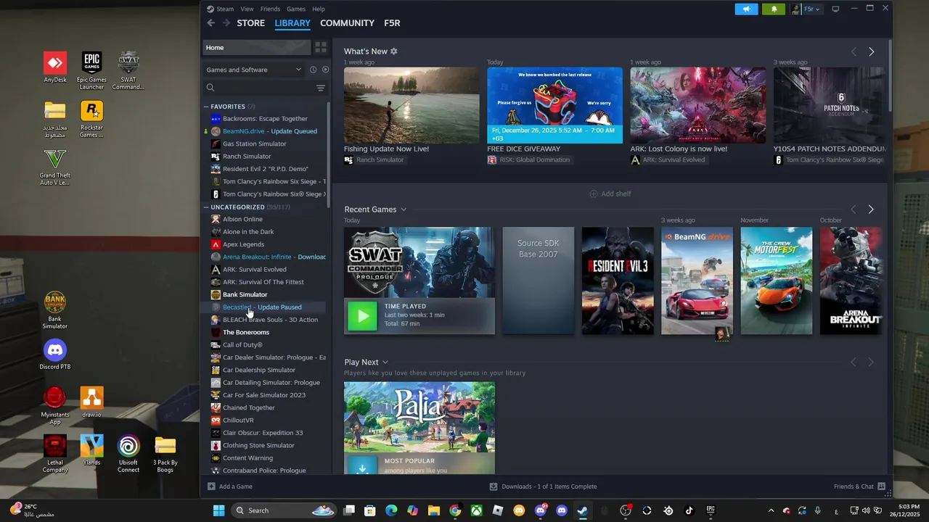The width and height of the screenshot is (929, 522).
Task: Click the Windows taskbar Search box
Action: 283,510
